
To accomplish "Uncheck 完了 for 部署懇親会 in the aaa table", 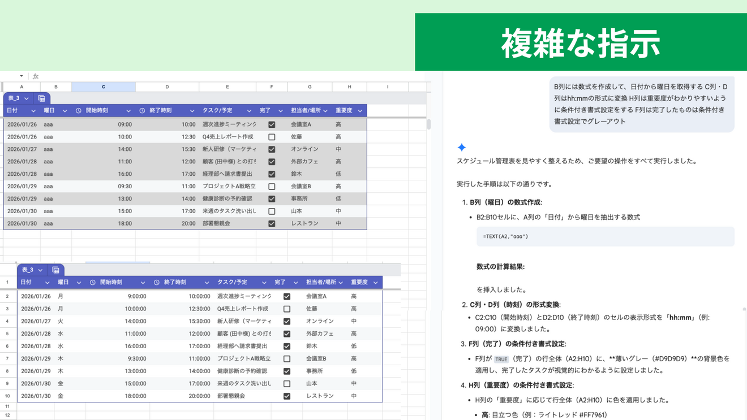I will coord(272,223).
